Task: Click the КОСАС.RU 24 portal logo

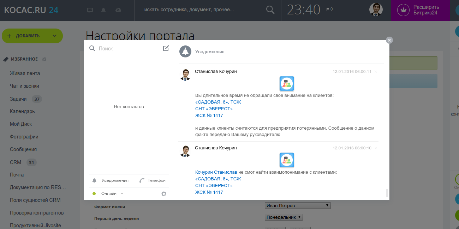Action: (x=31, y=10)
